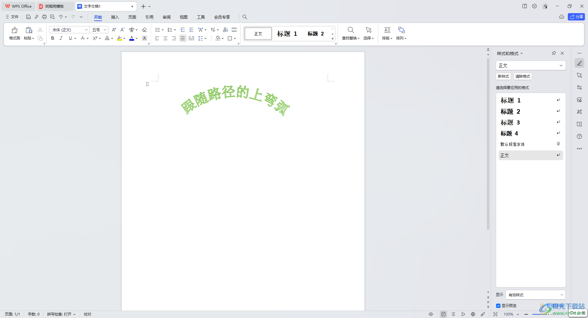Click 拼写检查: 打开 in status bar
Image resolution: width=588 pixels, height=318 pixels.
[x=61, y=314]
